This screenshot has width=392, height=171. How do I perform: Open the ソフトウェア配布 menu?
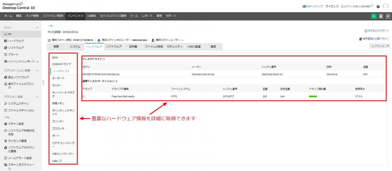point(53,16)
